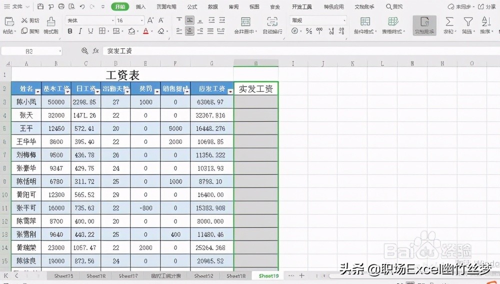Expand the Name Box dropdown arrow

click(59, 51)
